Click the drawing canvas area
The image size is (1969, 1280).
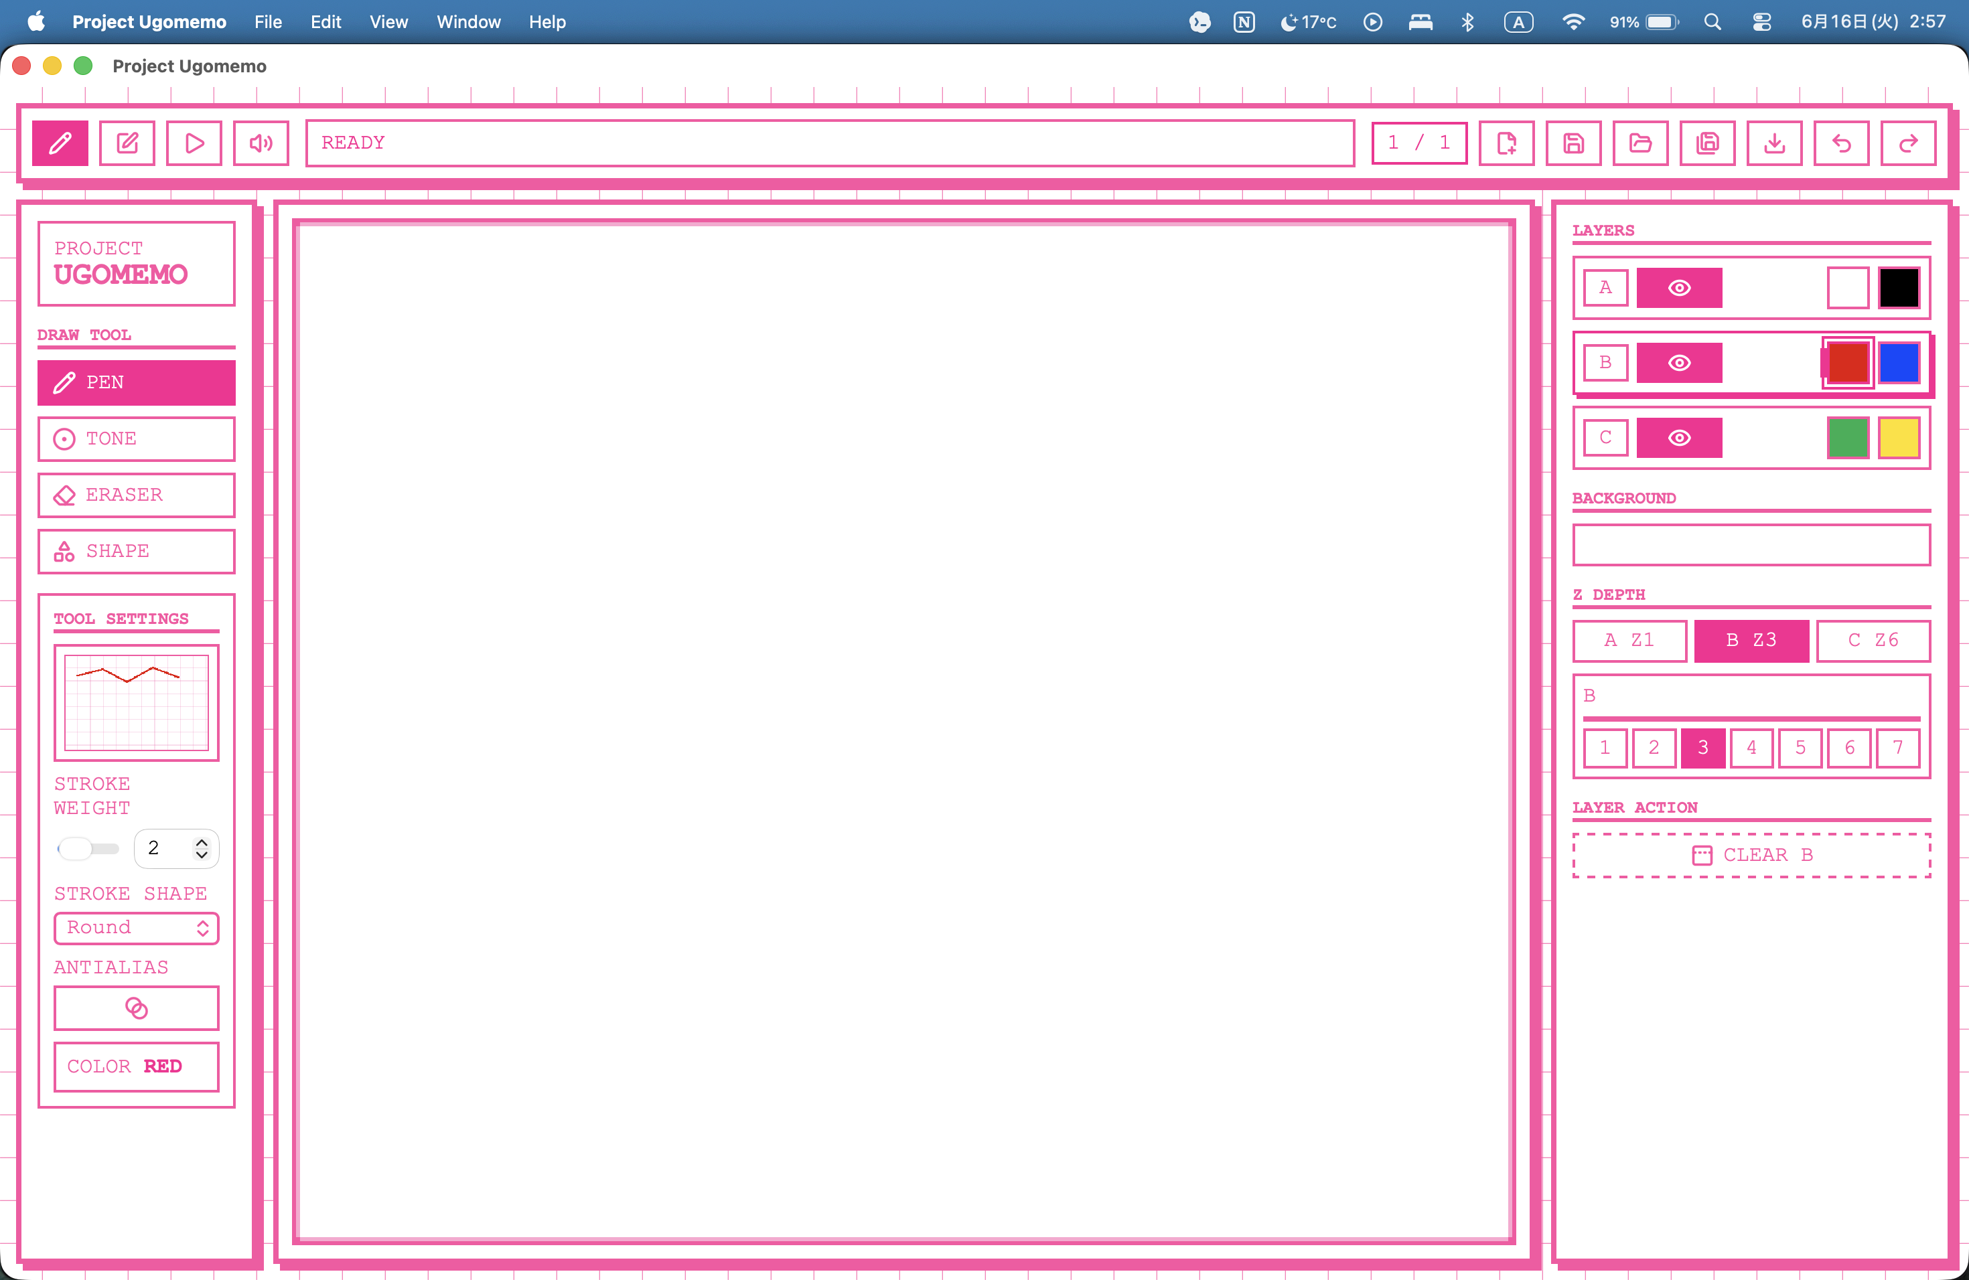coord(904,732)
